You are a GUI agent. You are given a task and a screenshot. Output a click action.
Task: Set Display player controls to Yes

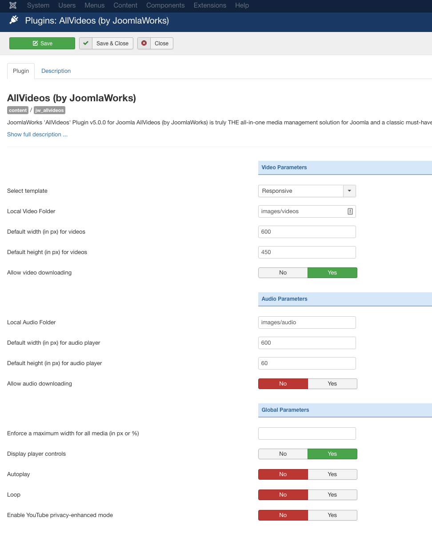coord(332,454)
